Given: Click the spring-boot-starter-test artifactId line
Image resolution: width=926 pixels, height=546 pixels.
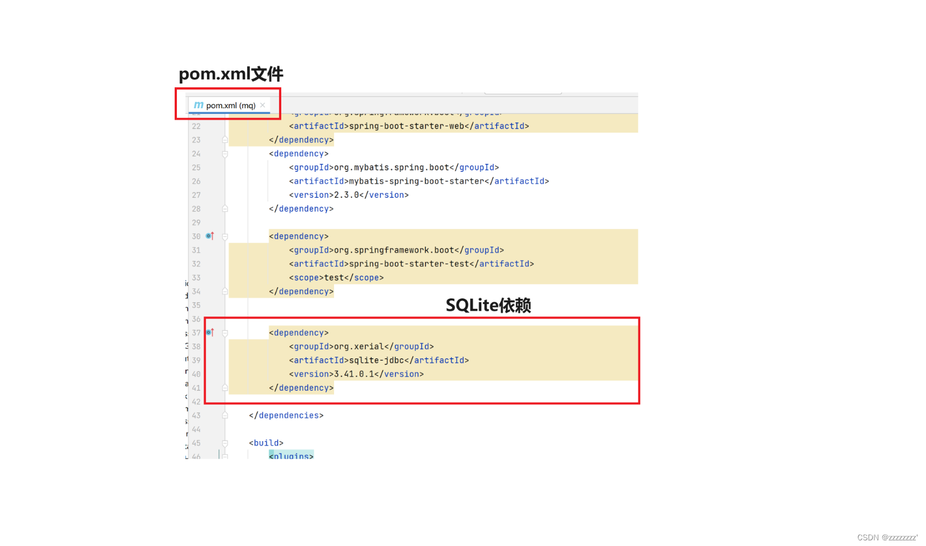Looking at the screenshot, I should 411,264.
